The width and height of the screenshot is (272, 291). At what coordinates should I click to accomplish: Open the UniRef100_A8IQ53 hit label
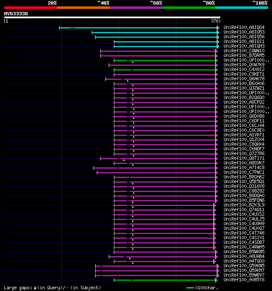[x=244, y=32]
